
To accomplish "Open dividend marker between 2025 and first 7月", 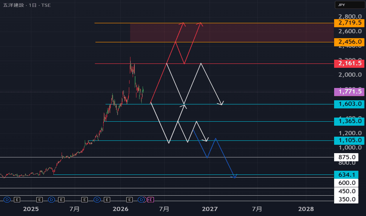I will point(51,200).
